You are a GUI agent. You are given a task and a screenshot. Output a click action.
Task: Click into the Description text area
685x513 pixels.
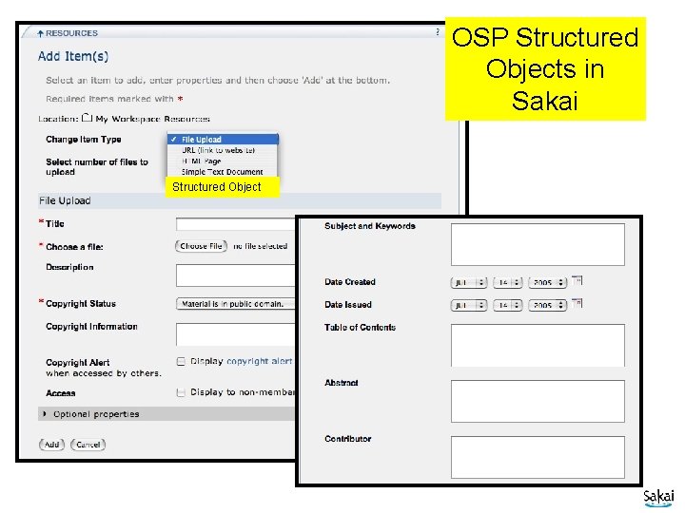236,275
